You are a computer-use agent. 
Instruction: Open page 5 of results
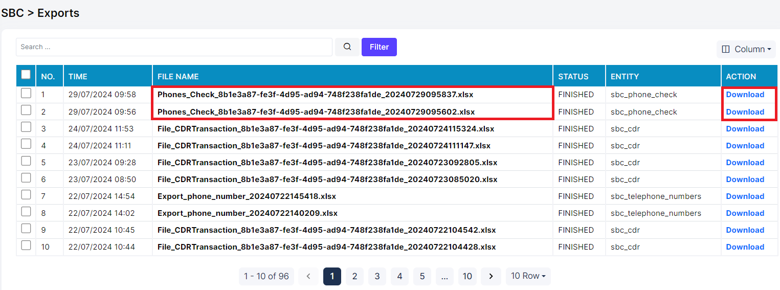pyautogui.click(x=422, y=276)
